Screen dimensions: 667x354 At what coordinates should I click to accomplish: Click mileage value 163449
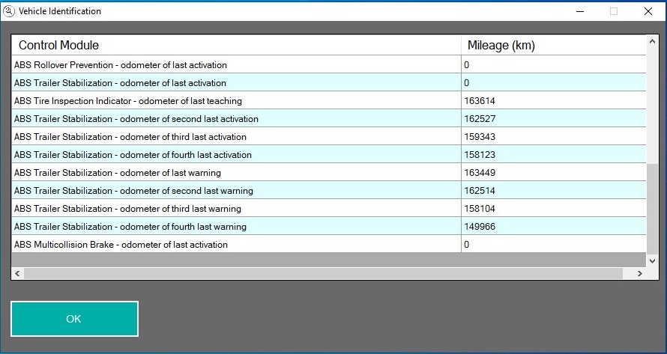480,173
